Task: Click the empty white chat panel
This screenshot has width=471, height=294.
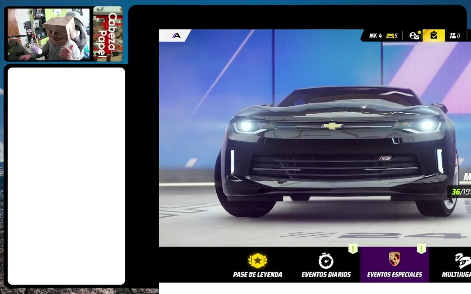Action: click(x=66, y=176)
